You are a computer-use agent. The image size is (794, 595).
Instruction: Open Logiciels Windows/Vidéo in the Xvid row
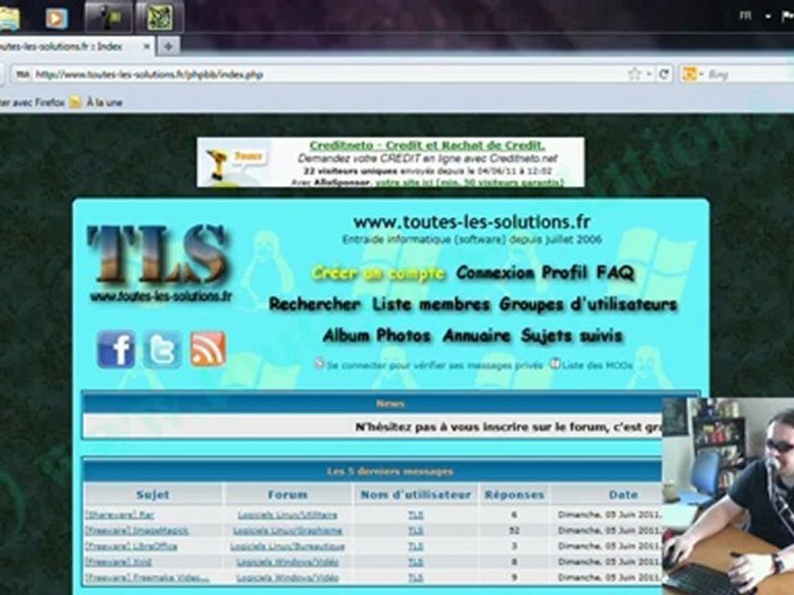[x=288, y=562]
